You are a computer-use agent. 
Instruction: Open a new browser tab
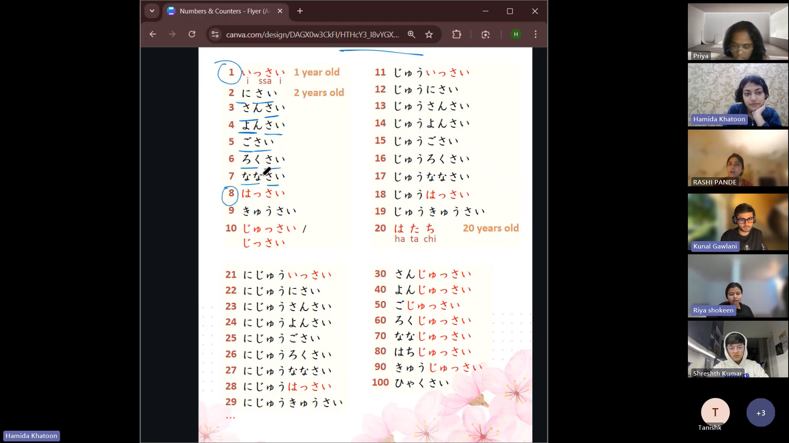point(300,11)
